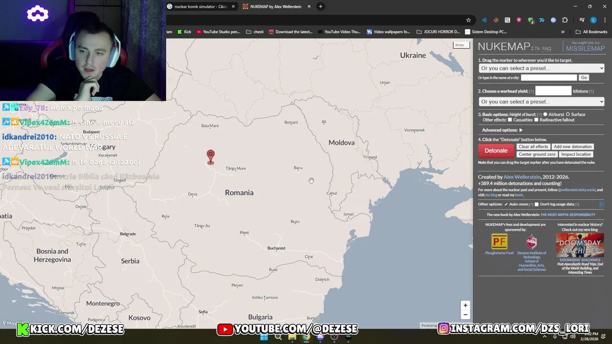Open the YouTube Video Thu... bookmark
The width and height of the screenshot is (612, 344).
click(339, 32)
